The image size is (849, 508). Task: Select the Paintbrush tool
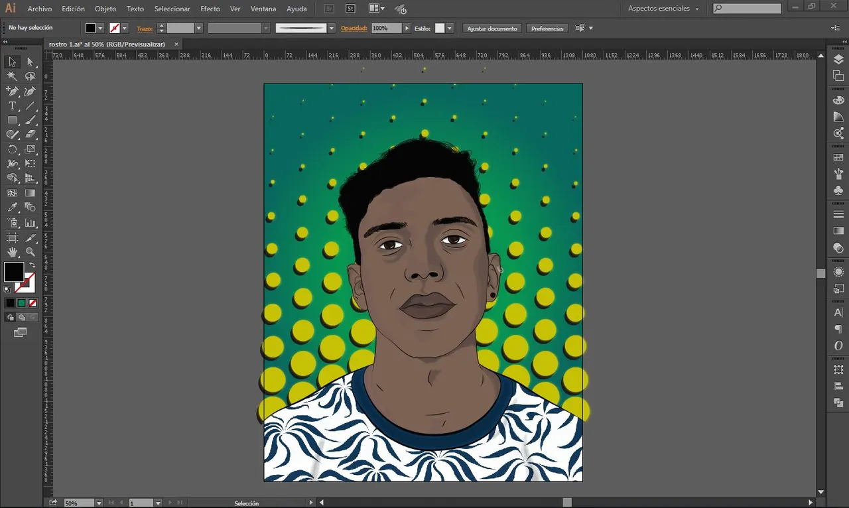[31, 121]
